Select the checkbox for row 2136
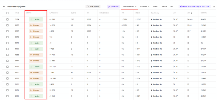The height and width of the screenshot is (100, 217). (7, 84)
